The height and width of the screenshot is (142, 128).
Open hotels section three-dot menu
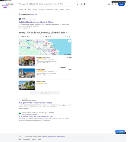click(66, 33)
